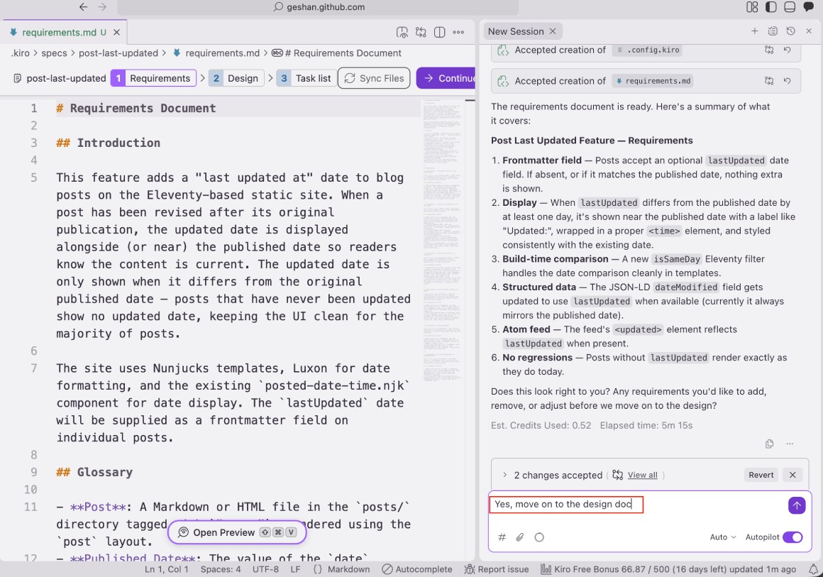Click the purple Continue button
The image size is (823, 577).
pyautogui.click(x=446, y=78)
